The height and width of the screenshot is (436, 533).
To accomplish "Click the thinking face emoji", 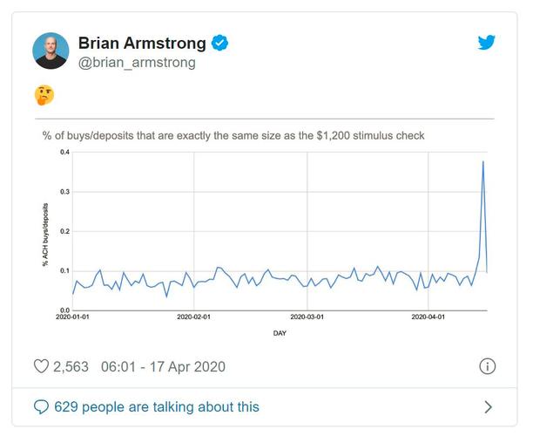I will (43, 95).
